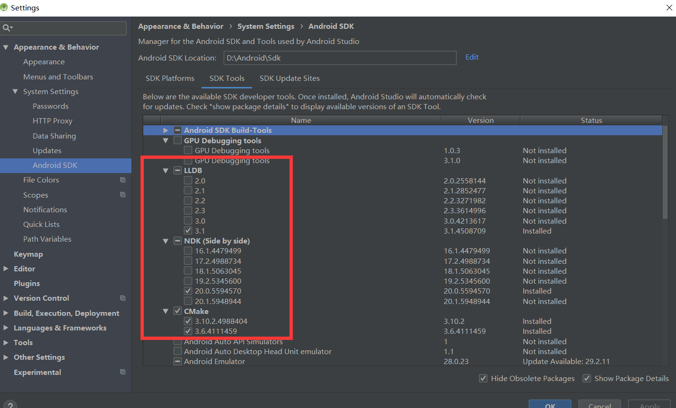Collapse the System Settings tree node
This screenshot has width=676, height=408.
point(15,91)
